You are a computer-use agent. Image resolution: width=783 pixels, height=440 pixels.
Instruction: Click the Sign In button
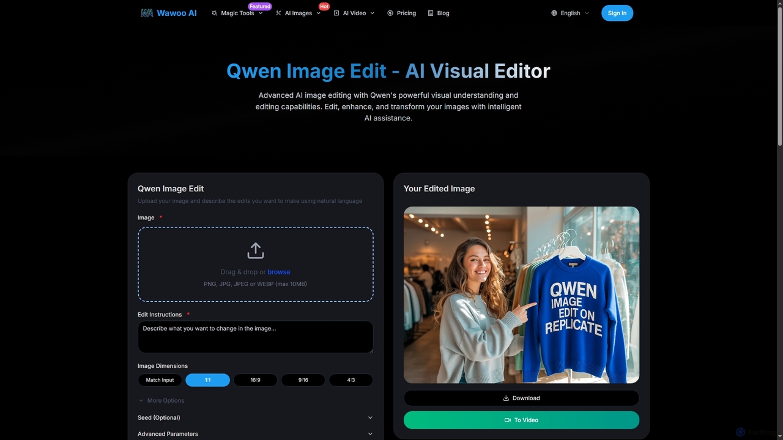[x=617, y=13]
